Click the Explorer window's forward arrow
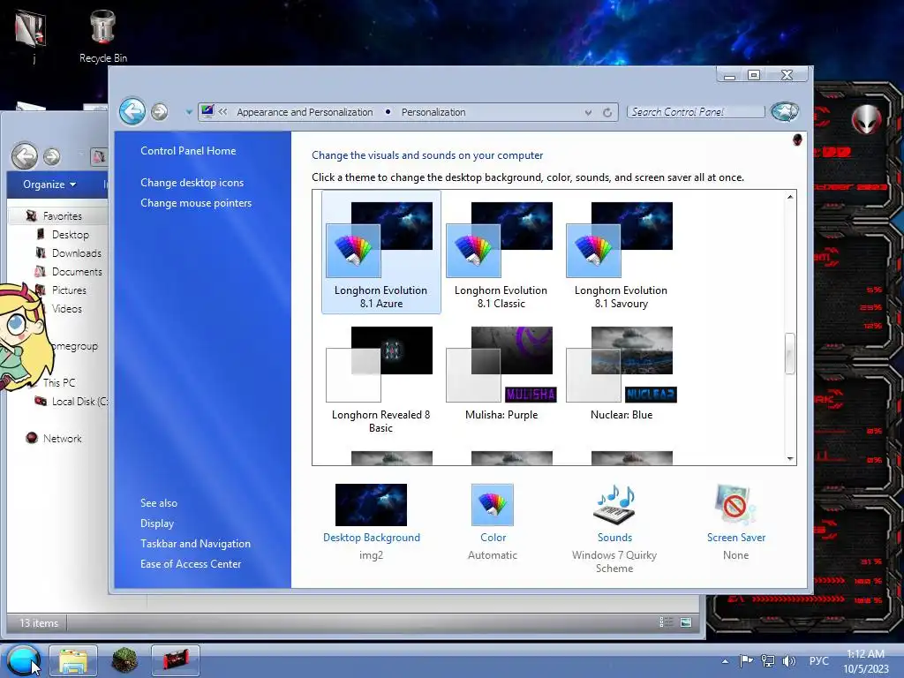Screen dimensions: 904x678 52,156
